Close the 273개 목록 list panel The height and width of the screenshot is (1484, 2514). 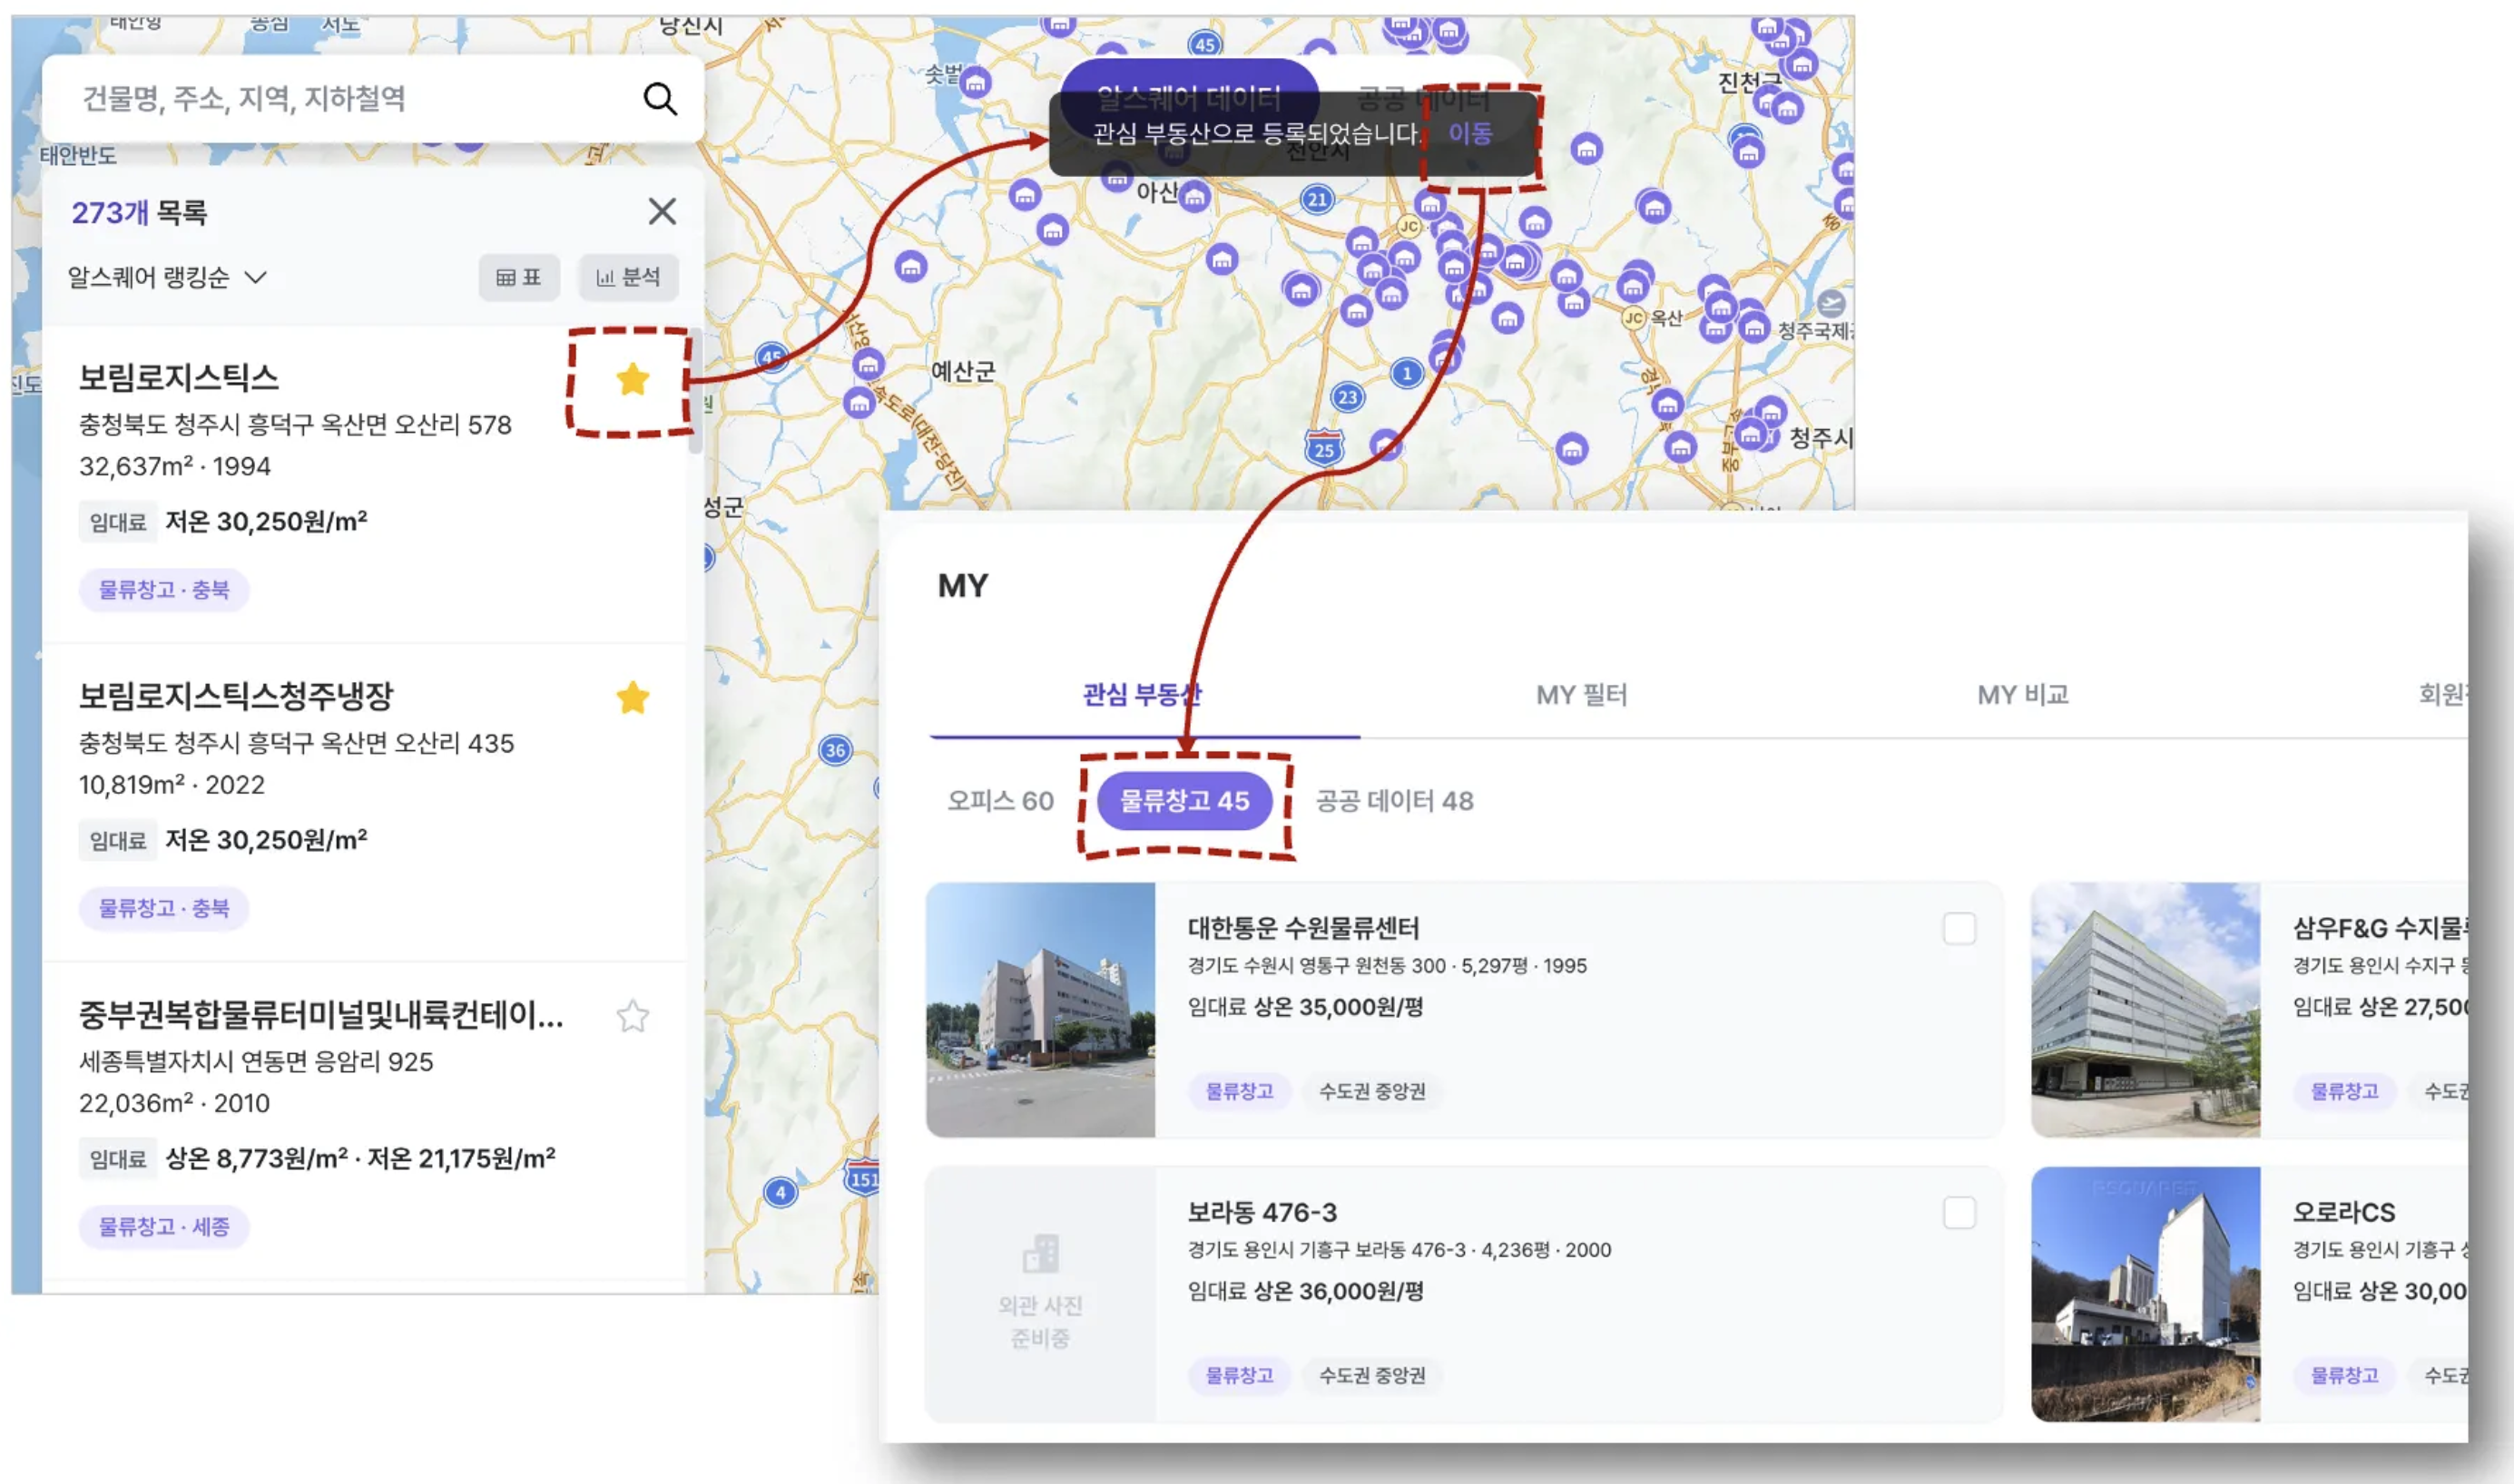click(x=662, y=211)
